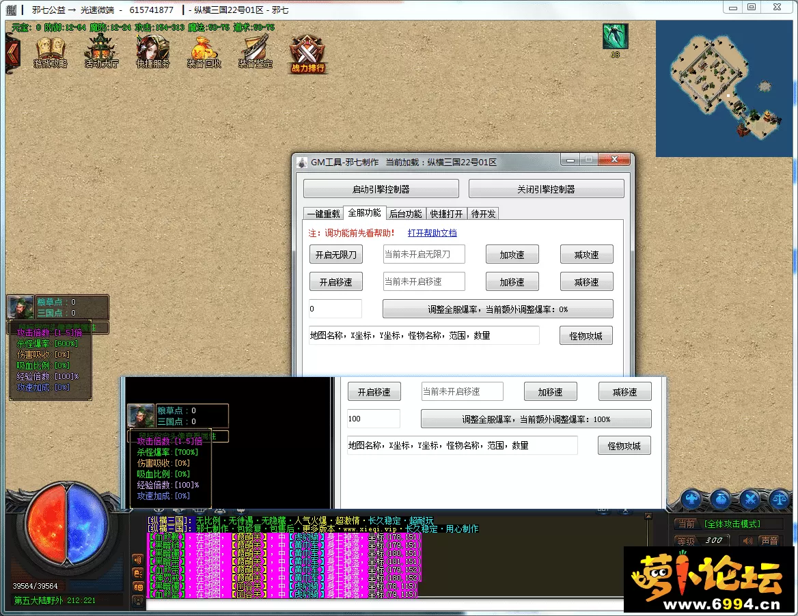Switch to the 全服功能 tab
The height and width of the screenshot is (616, 798).
pyautogui.click(x=364, y=212)
